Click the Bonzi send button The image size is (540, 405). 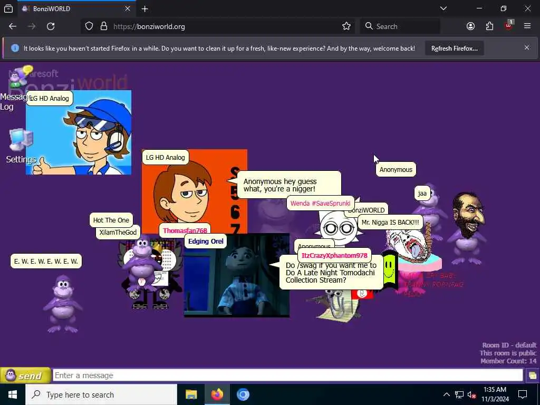pos(25,375)
